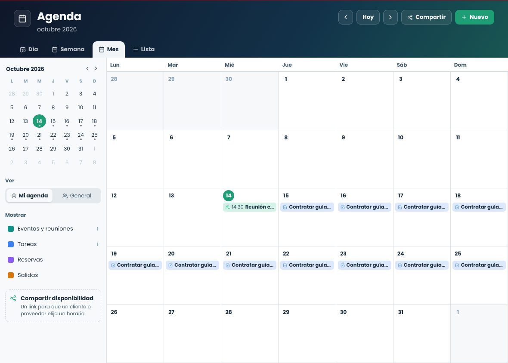The width and height of the screenshot is (508, 363).
Task: Select day 14 in mini calendar
Action: click(39, 121)
